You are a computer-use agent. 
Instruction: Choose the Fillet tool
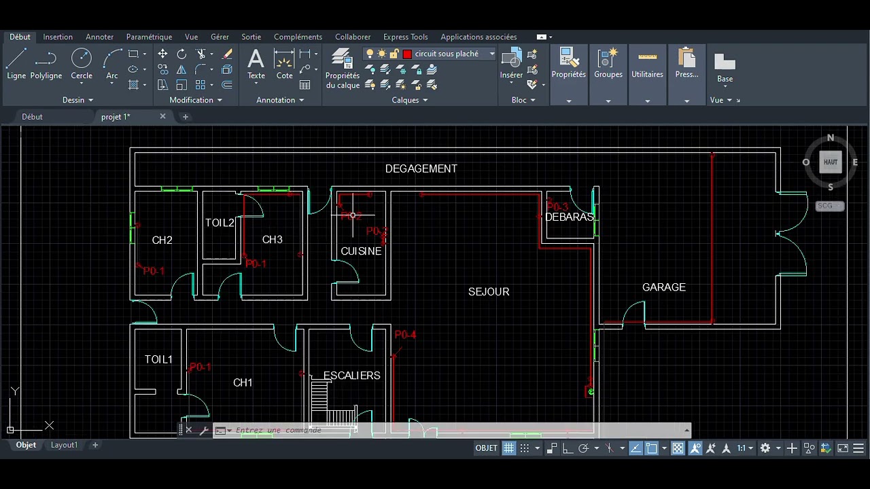[x=201, y=69]
